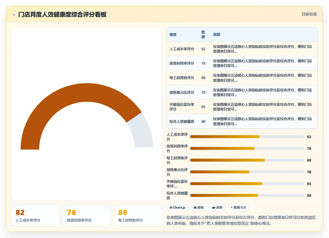The width and height of the screenshot is (329, 238).
Task: Select the 人工成本率评分 table row
Action: 242,49
